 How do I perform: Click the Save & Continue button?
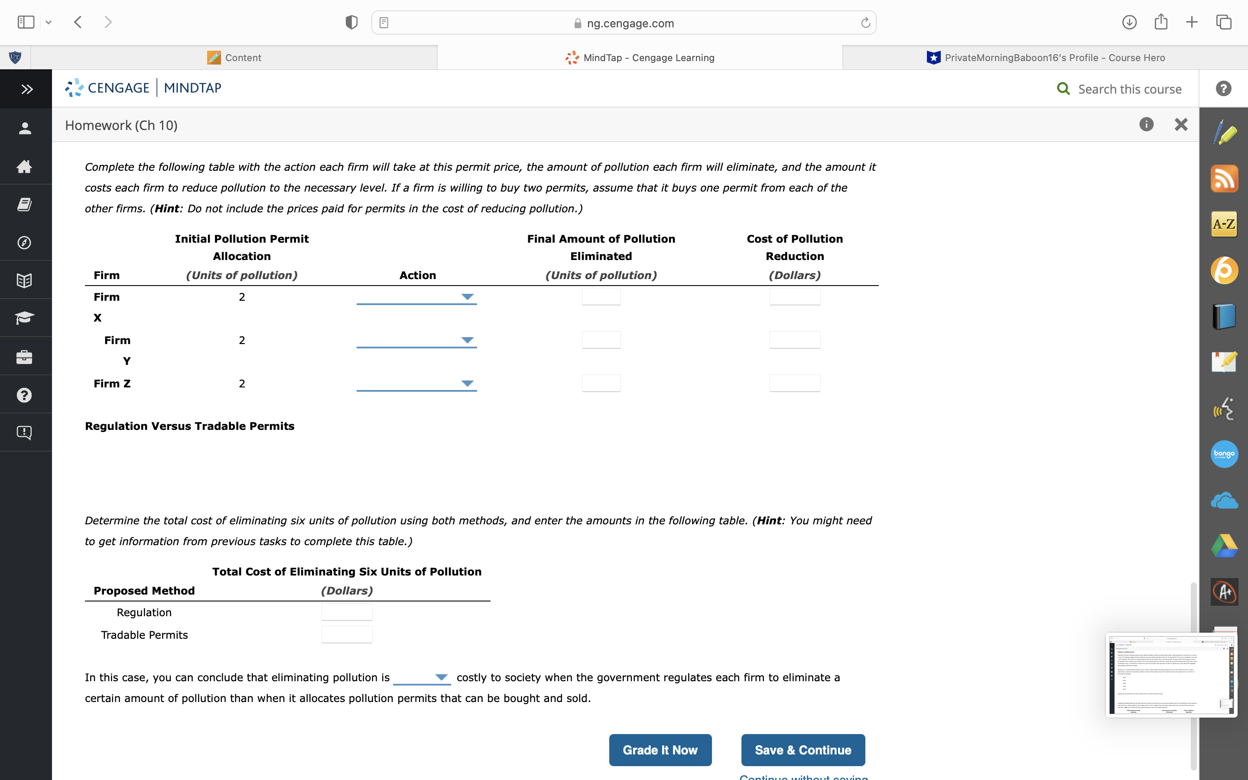[x=803, y=750]
